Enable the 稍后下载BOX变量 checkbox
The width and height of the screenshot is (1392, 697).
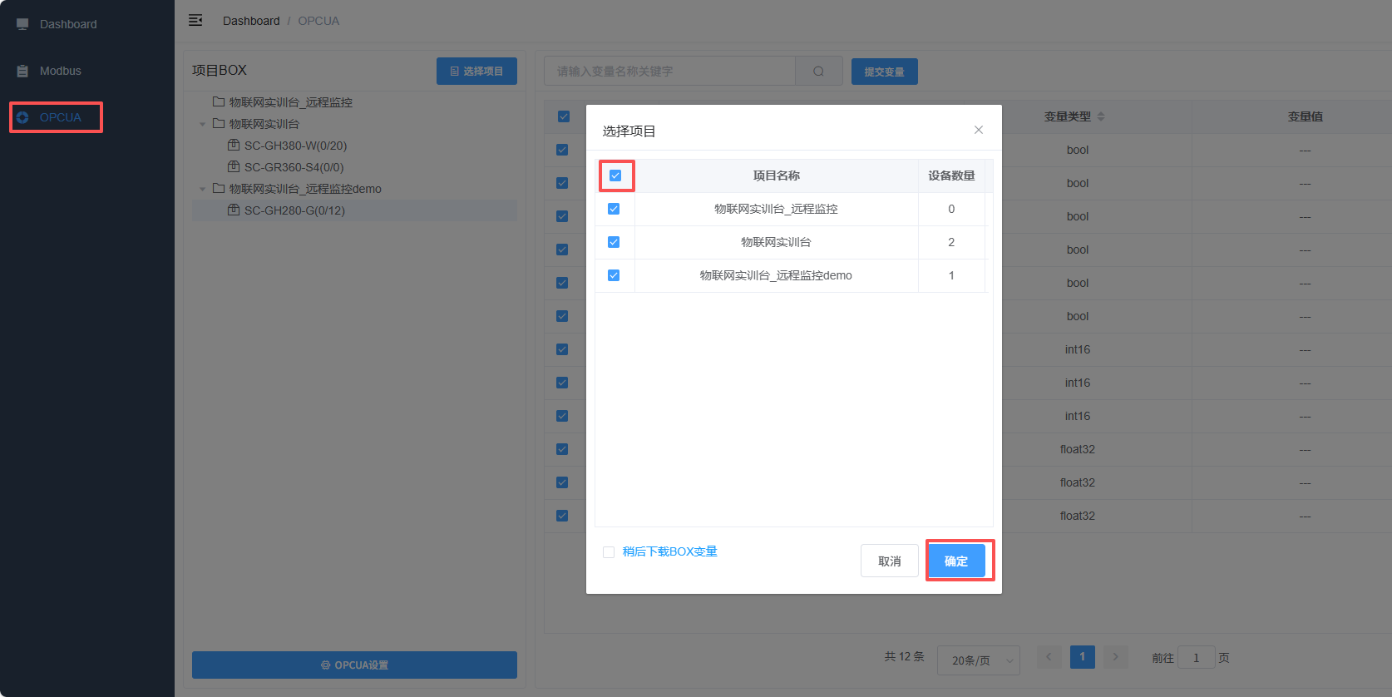609,552
